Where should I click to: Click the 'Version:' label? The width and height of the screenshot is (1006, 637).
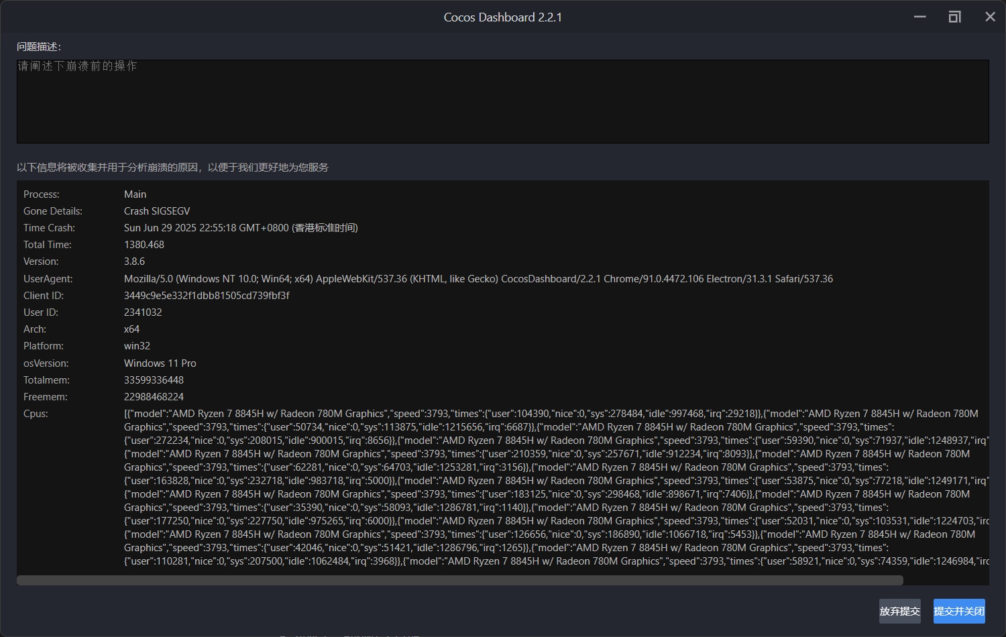click(x=41, y=262)
